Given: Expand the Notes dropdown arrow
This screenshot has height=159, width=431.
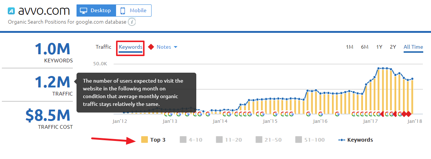Looking at the screenshot, I should click(x=176, y=47).
